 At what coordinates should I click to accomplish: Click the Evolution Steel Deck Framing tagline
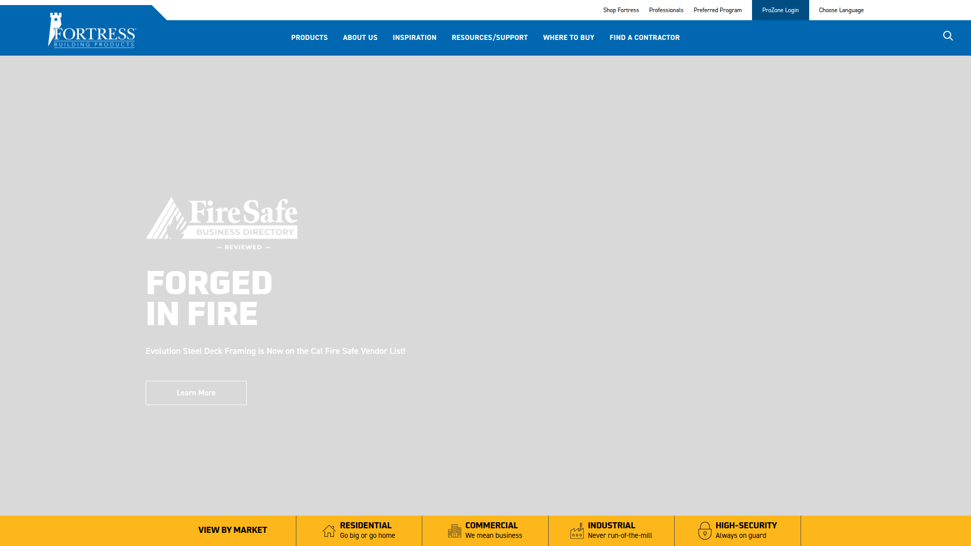(x=276, y=351)
